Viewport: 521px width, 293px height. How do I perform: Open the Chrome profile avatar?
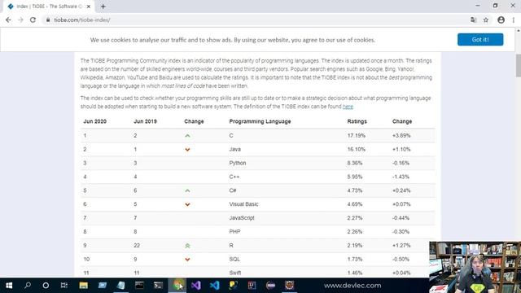[x=501, y=20]
